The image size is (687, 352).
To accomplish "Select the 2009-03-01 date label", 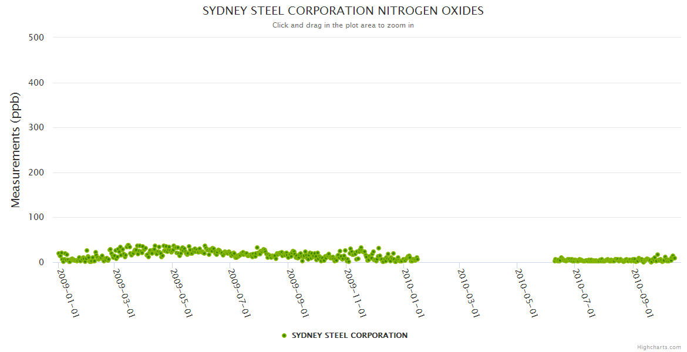I will coord(125,293).
